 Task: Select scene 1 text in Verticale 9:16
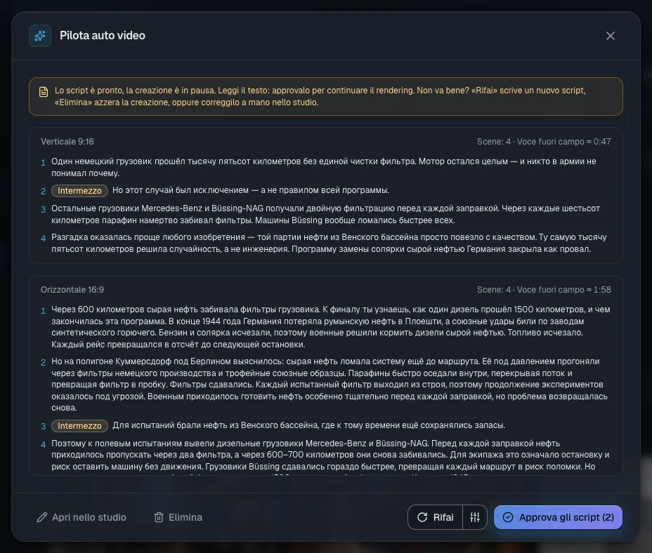324,167
